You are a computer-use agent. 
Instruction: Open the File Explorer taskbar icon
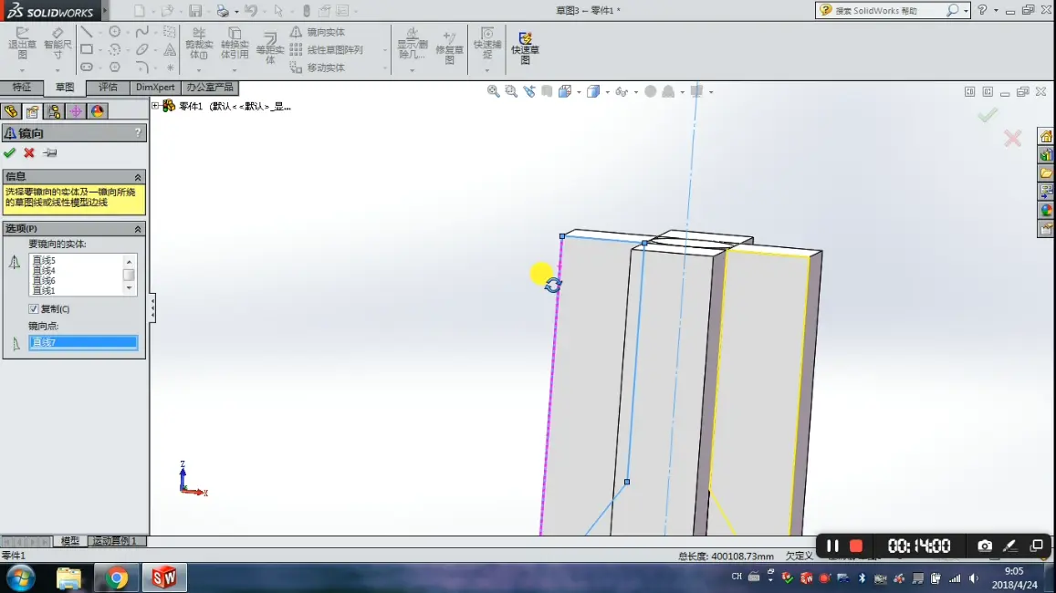(x=68, y=578)
